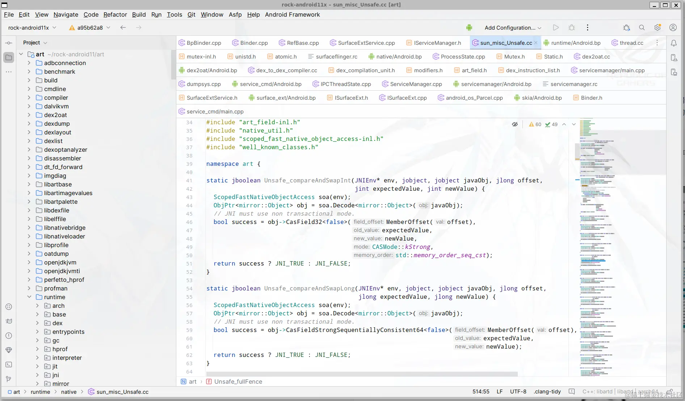
Task: Expand the libprofile folder
Action: (29, 245)
